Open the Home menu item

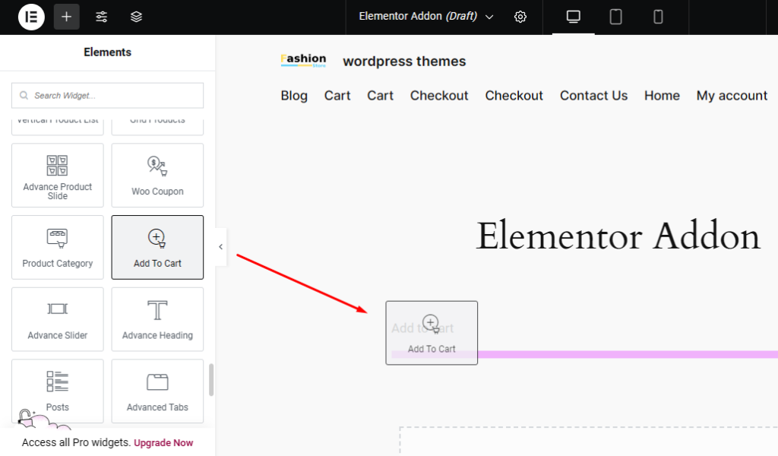[662, 95]
